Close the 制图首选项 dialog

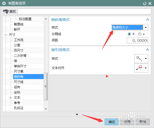point(150,4)
